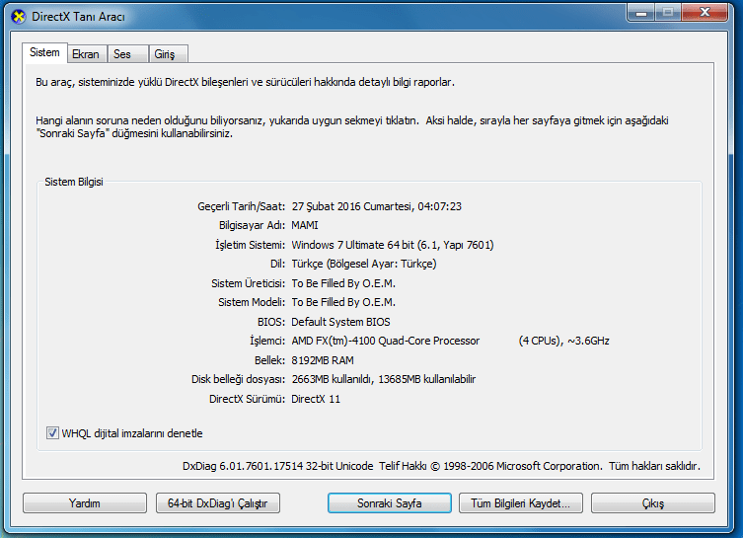Open the Ekran tab
Viewport: 743px width, 538px height.
click(x=86, y=54)
